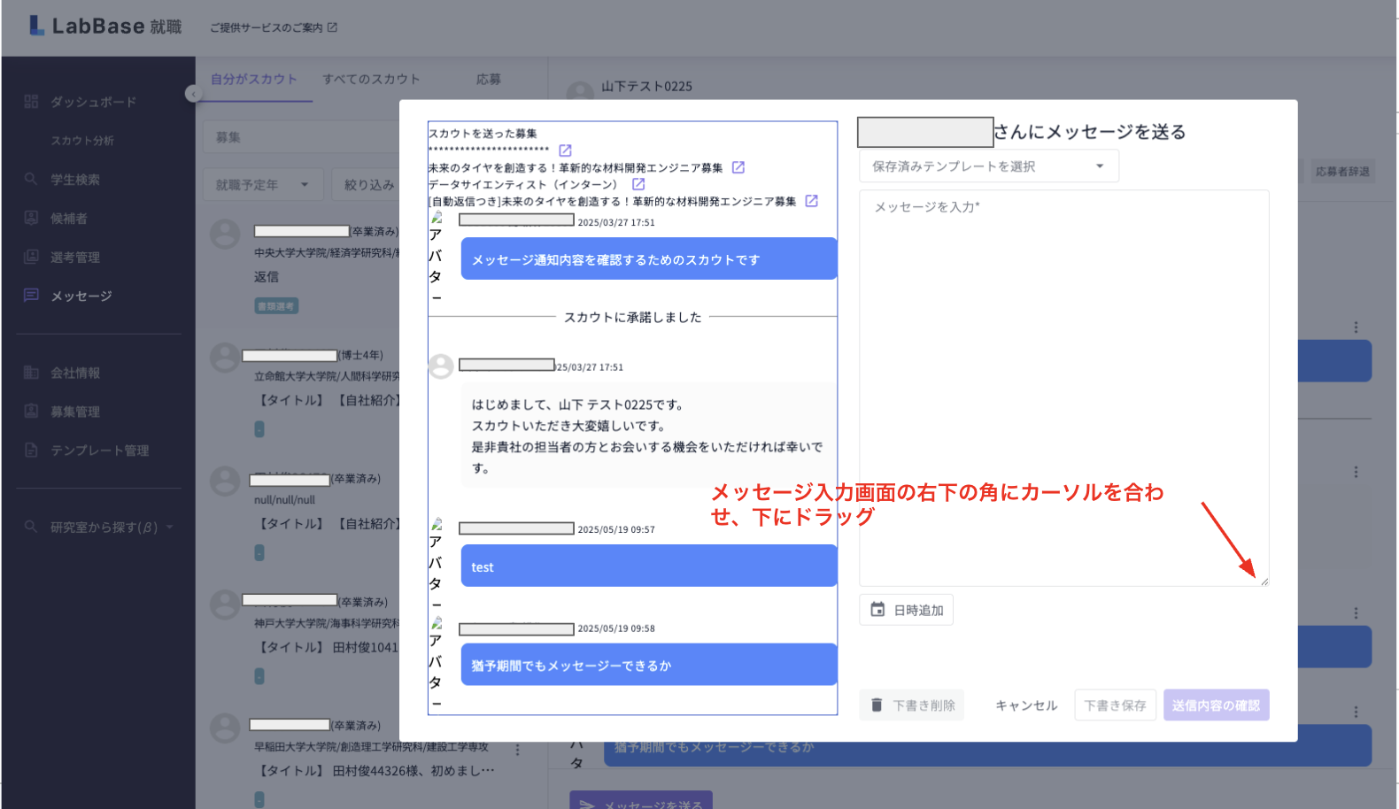Click the 山下テスト0225 header name
This screenshot has height=809, width=1399.
point(646,86)
